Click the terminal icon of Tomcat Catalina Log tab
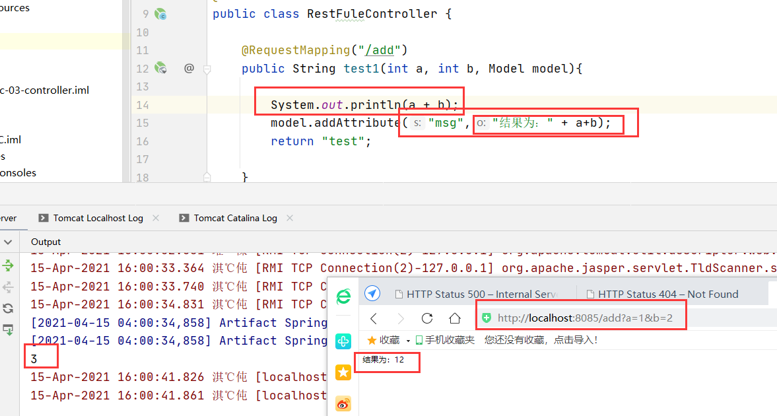Image resolution: width=777 pixels, height=416 pixels. 184,218
